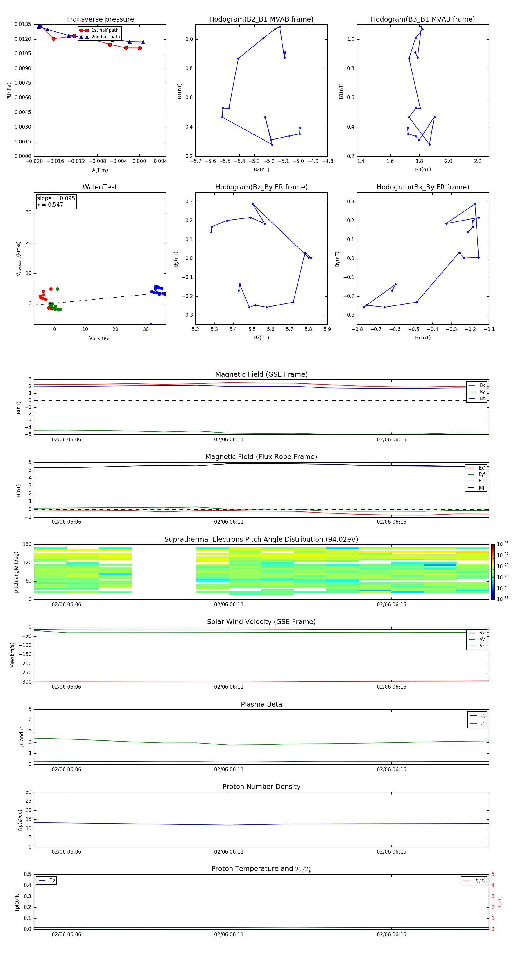Click the 'Hodogram(Bz_By FR frame)' title

261,187
